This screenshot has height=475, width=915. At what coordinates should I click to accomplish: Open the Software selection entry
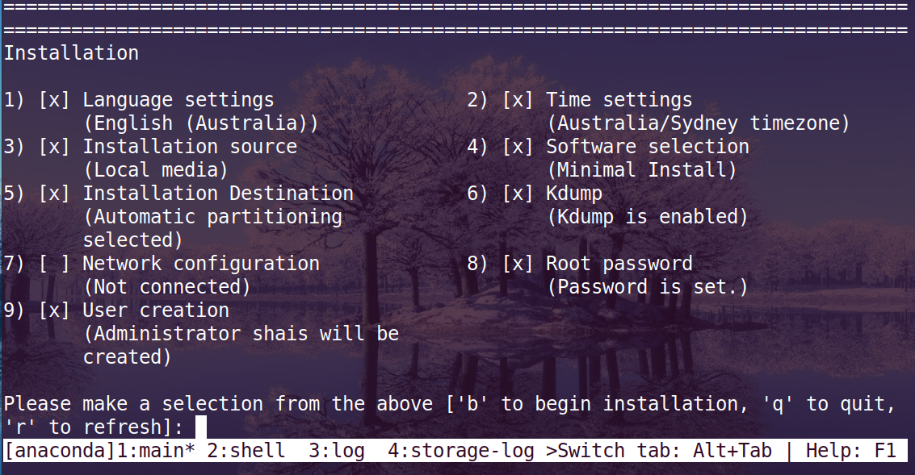tap(648, 146)
